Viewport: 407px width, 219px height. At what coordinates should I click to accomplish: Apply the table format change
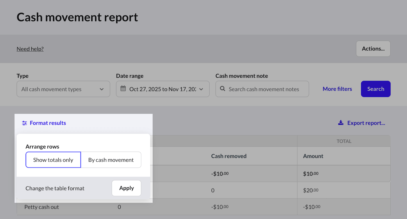126,188
